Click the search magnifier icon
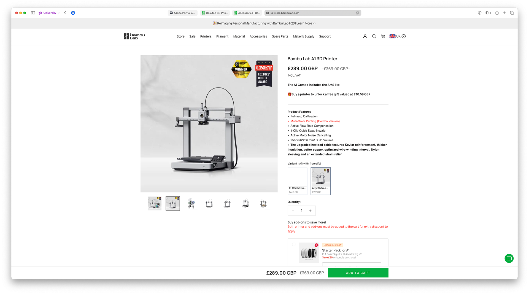 click(x=374, y=36)
